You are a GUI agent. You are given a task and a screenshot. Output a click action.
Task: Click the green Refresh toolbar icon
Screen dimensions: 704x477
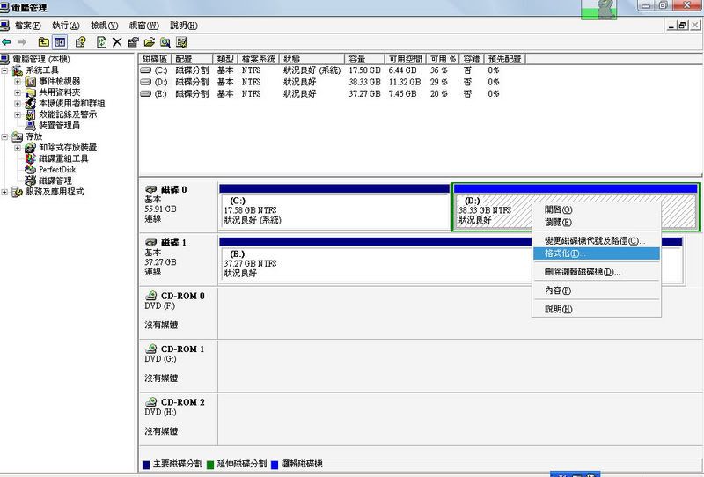click(101, 41)
